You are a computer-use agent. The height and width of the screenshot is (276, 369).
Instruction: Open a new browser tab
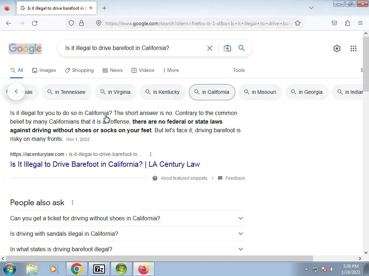[x=105, y=8]
